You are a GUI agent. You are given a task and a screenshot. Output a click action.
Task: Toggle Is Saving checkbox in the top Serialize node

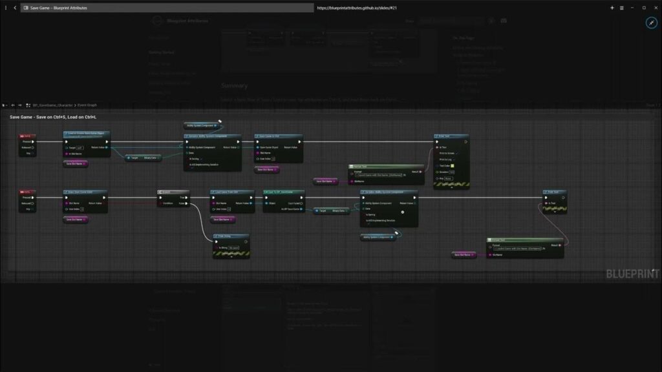(x=202, y=158)
